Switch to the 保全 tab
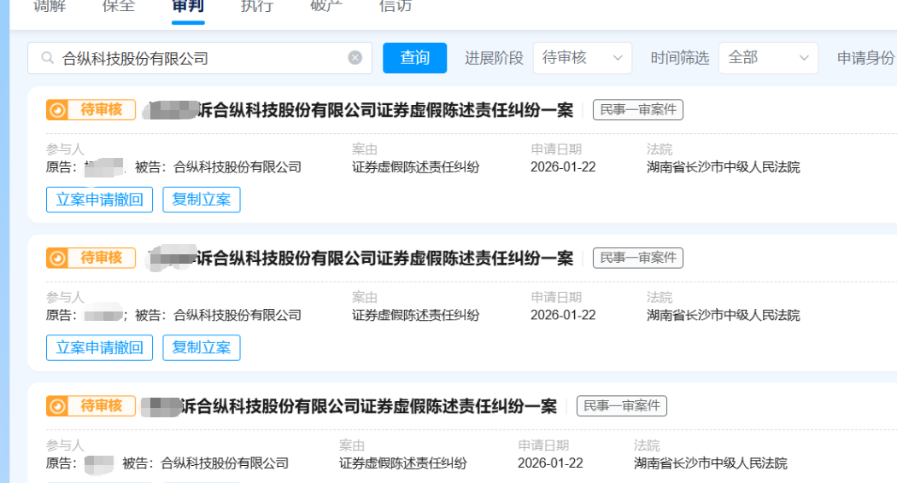This screenshot has height=483, width=897. 119,7
